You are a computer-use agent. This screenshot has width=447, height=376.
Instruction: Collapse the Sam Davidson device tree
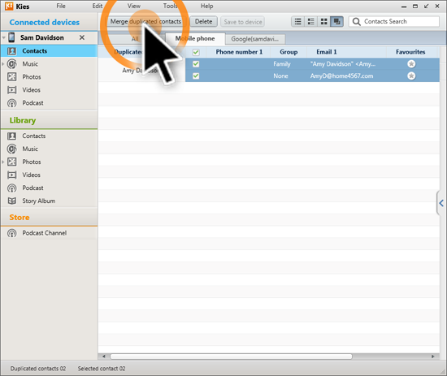click(4, 37)
